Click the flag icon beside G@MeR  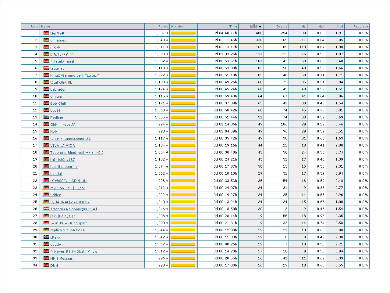[46, 33]
